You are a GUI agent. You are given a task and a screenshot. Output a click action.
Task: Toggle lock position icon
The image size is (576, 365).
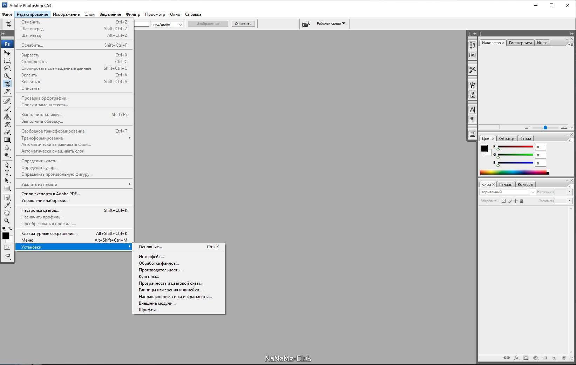(x=515, y=201)
